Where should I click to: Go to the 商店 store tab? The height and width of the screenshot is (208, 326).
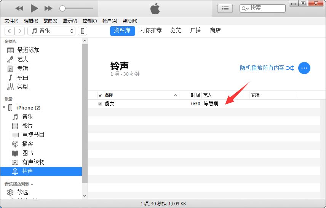coord(215,30)
